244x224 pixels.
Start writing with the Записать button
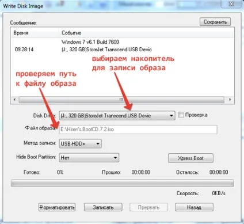click(x=103, y=207)
